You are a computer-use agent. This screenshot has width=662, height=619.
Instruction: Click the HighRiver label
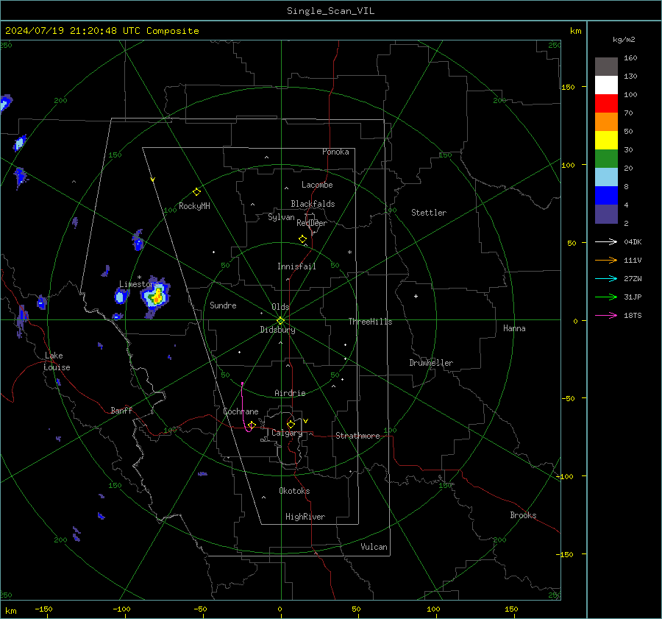tap(305, 517)
